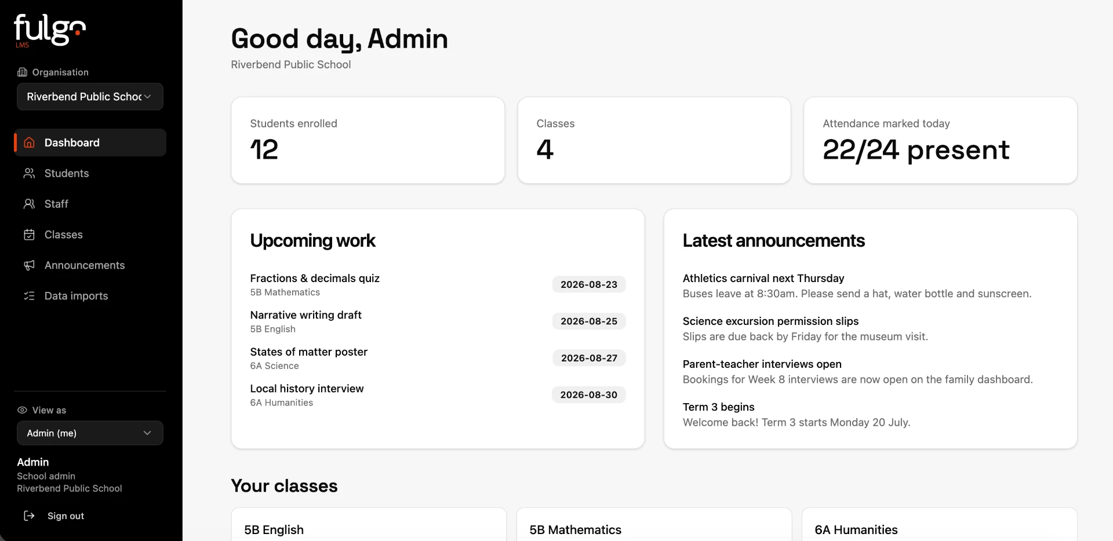Click the Students people icon
Image resolution: width=1113 pixels, height=541 pixels.
(x=29, y=173)
